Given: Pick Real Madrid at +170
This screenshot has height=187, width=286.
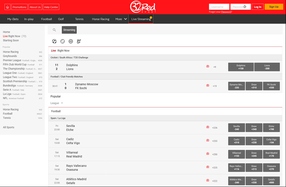Looking at the screenshot, I should [x=271, y=154].
